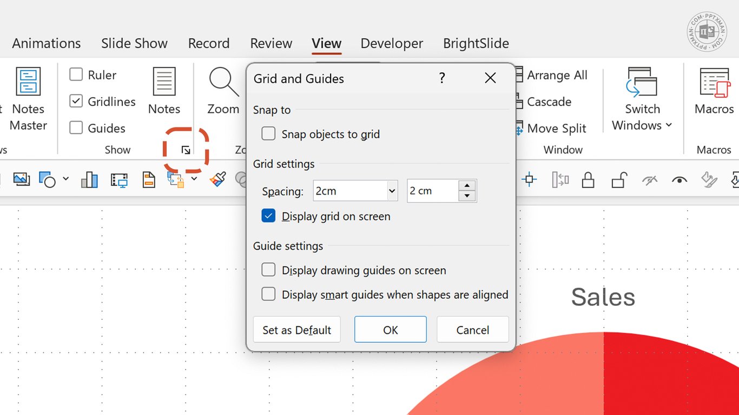The image size is (739, 415).
Task: Open the Macros command
Action: pos(714,91)
